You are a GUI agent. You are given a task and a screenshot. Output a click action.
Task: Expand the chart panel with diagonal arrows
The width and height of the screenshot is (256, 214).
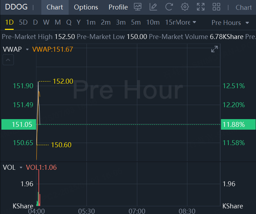pyautogui.click(x=214, y=50)
